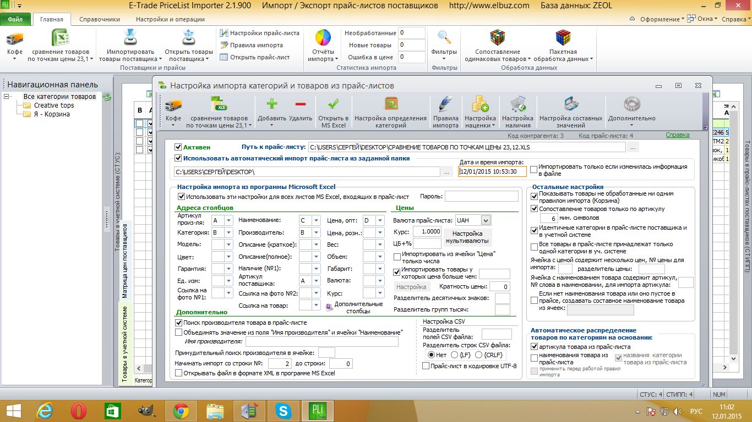The image size is (752, 422).
Task: Open Internet Explorer from the taskbar
Action: (x=45, y=410)
